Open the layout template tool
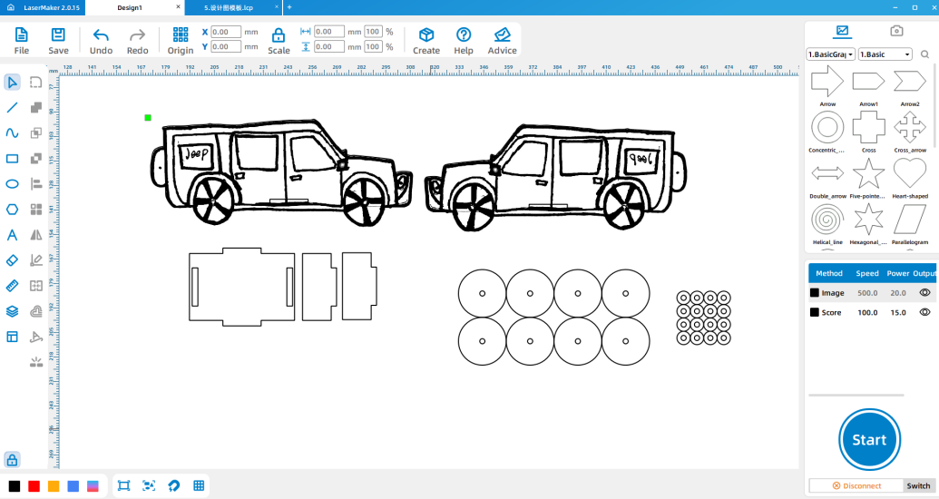 coord(12,337)
